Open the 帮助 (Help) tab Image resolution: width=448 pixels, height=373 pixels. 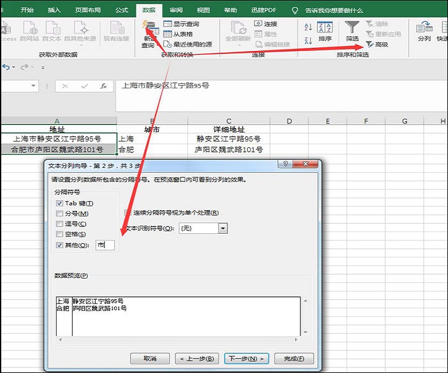(230, 10)
